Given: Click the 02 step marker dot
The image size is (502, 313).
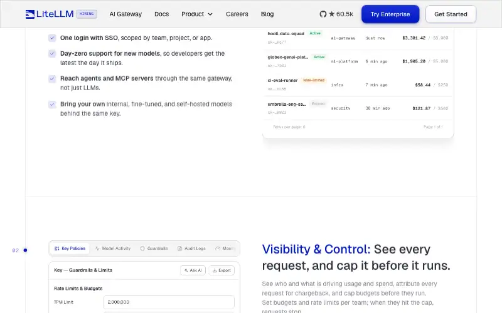Looking at the screenshot, I should point(25,250).
